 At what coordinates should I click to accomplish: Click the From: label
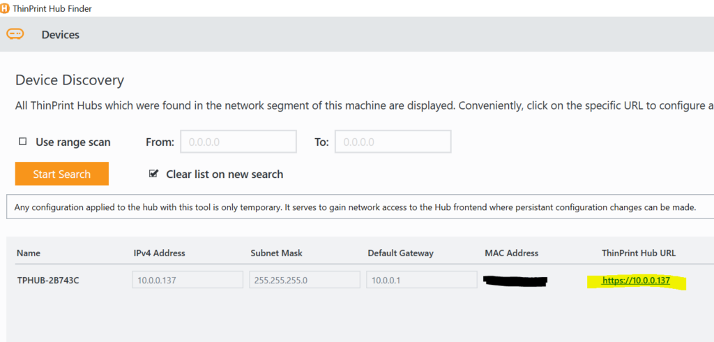point(160,142)
